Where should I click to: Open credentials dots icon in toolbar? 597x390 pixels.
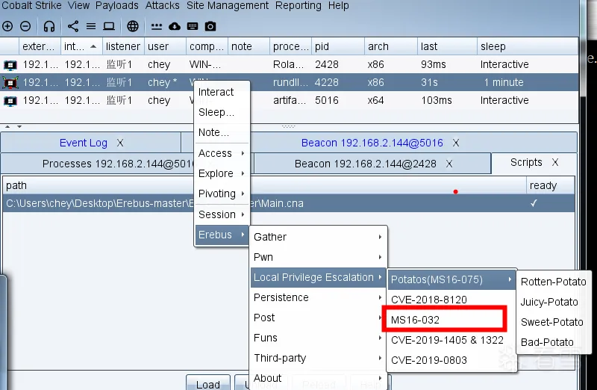tap(157, 26)
